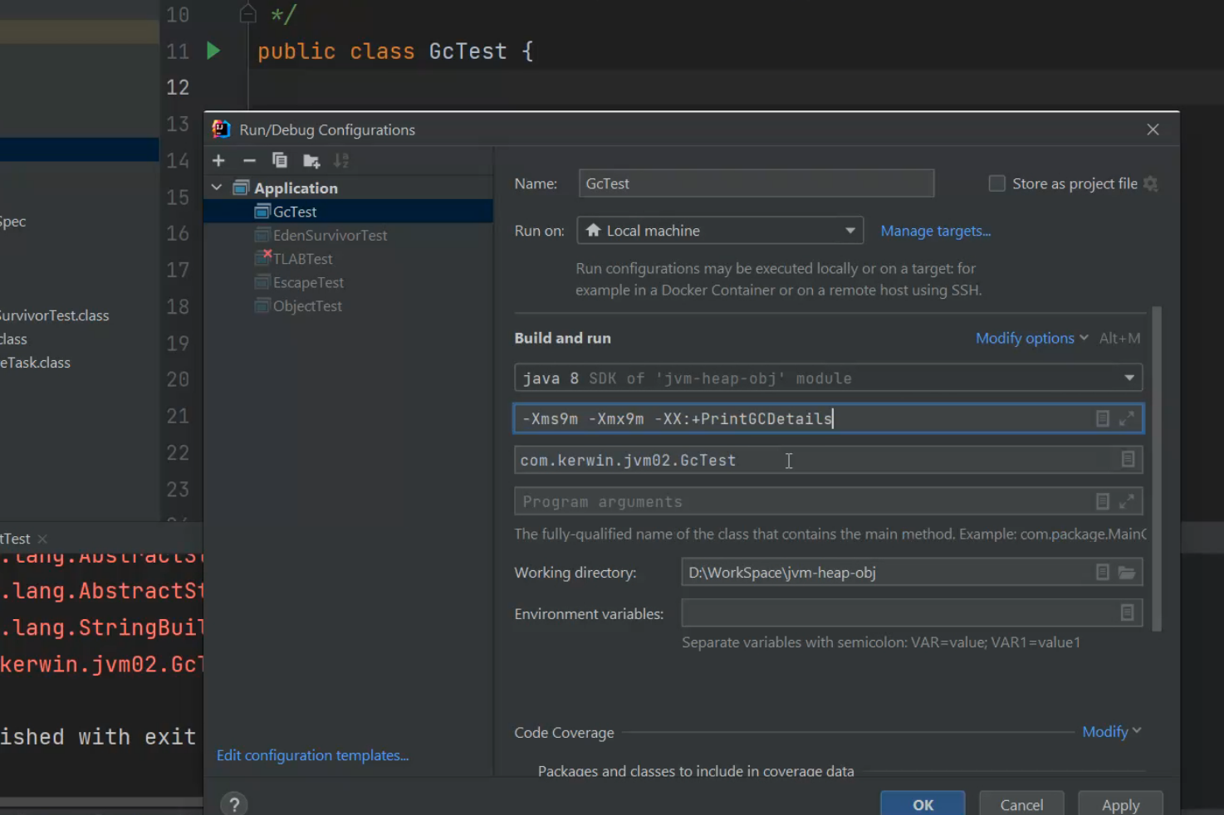Browse for working directory folder
The width and height of the screenshot is (1224, 815).
1127,573
